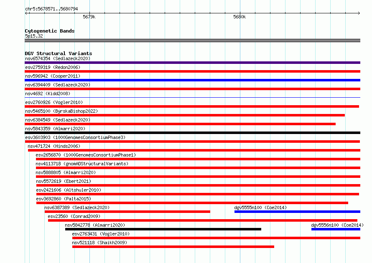
Task: Open nsv596942 (Cooper2011) label
Action: (x=53, y=76)
